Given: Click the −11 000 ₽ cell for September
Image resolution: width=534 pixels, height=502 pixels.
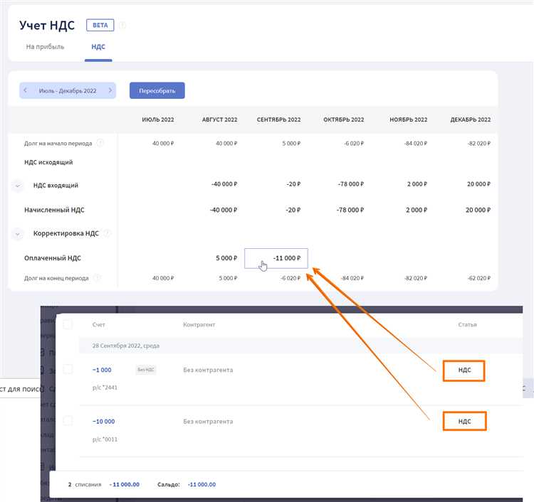Looking at the screenshot, I should pos(276,258).
